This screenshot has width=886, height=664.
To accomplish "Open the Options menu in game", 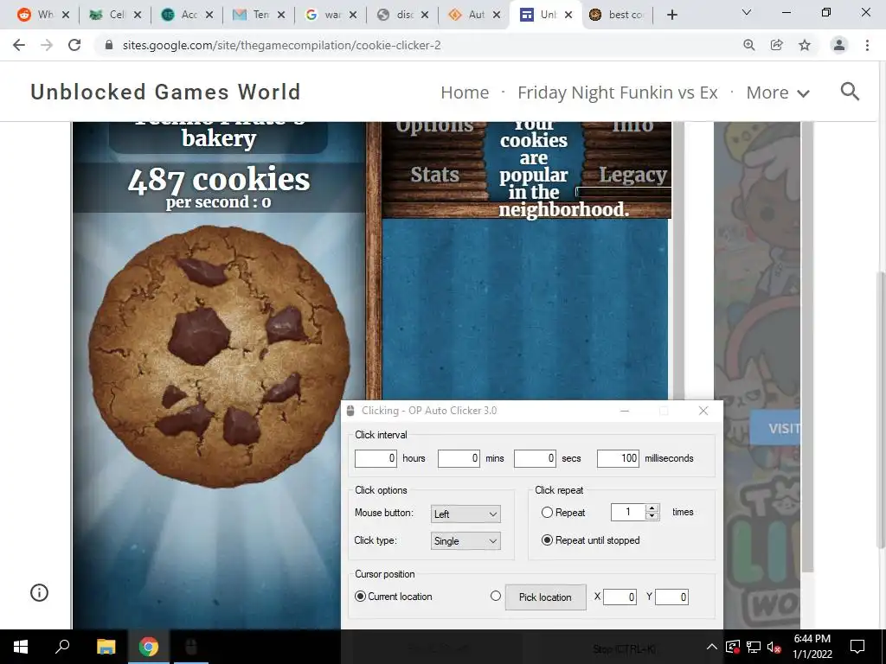I will tap(434, 125).
